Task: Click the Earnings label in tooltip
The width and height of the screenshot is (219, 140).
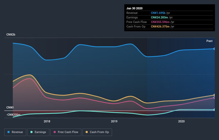Action: coord(132,17)
